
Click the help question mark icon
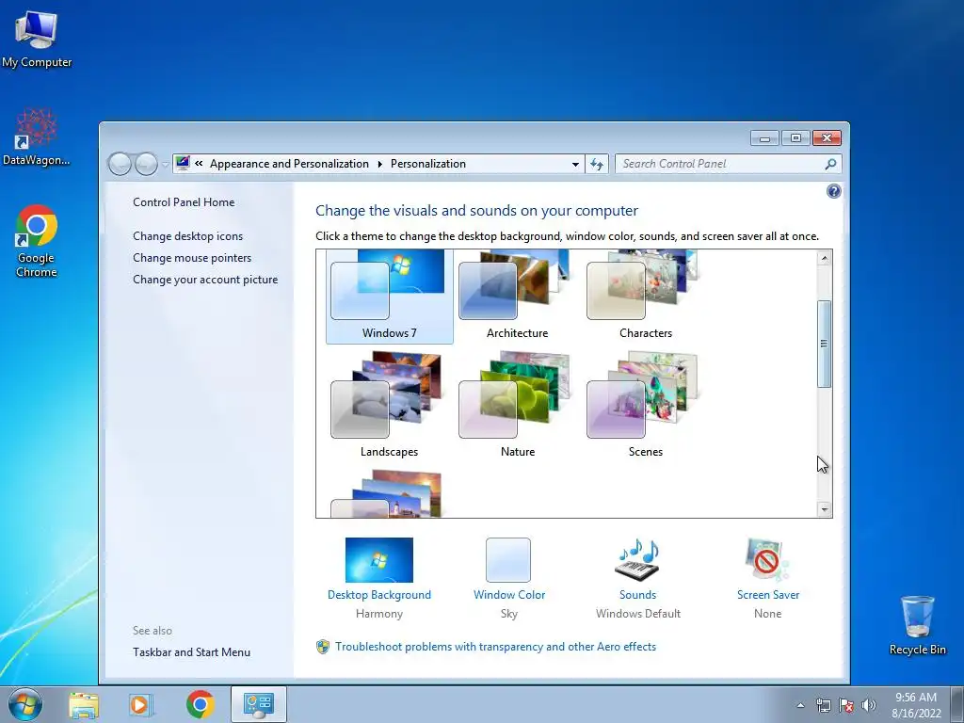click(x=834, y=191)
